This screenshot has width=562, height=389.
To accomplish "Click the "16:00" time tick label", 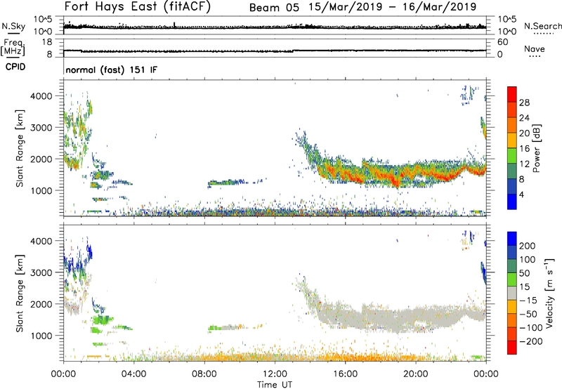I will click(346, 374).
